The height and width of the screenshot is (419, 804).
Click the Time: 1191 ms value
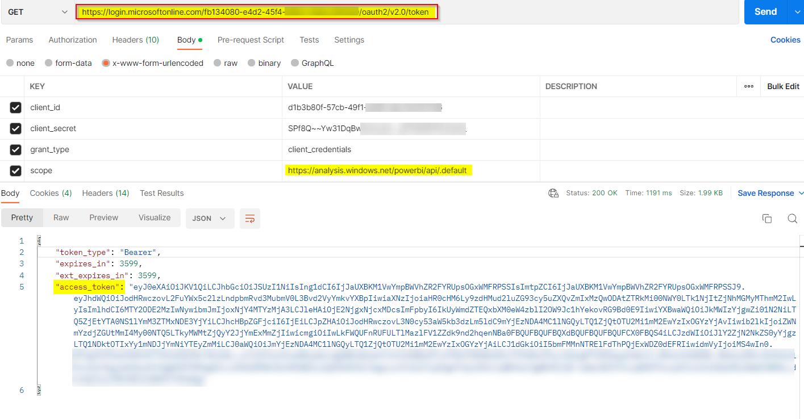click(648, 193)
